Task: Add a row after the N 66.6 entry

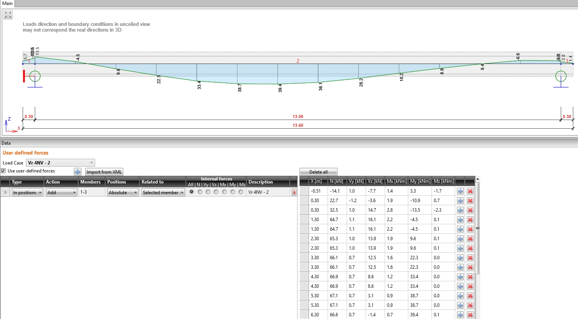Action: tap(460, 315)
